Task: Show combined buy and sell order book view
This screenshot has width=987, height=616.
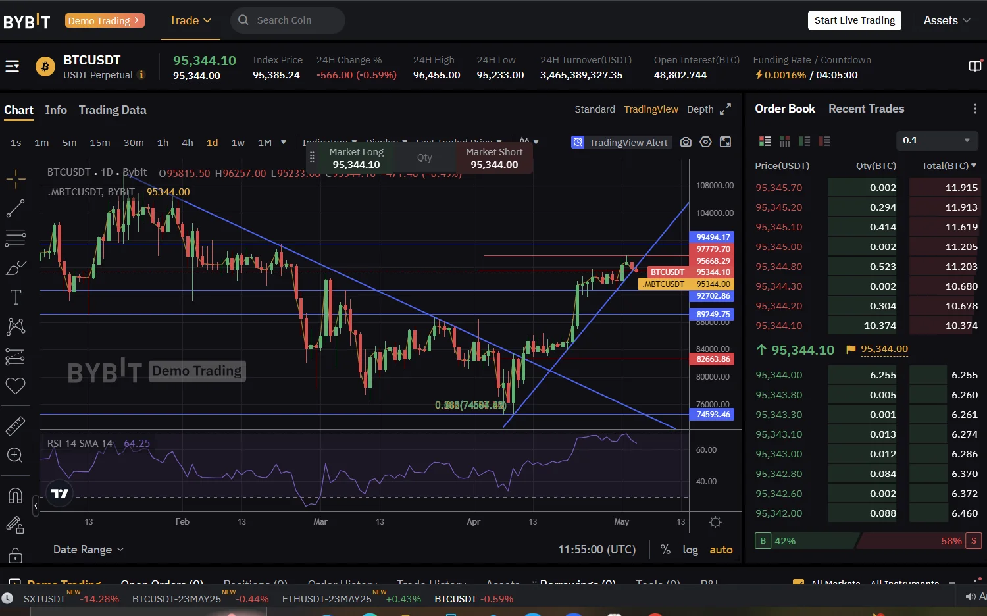Action: (x=765, y=141)
